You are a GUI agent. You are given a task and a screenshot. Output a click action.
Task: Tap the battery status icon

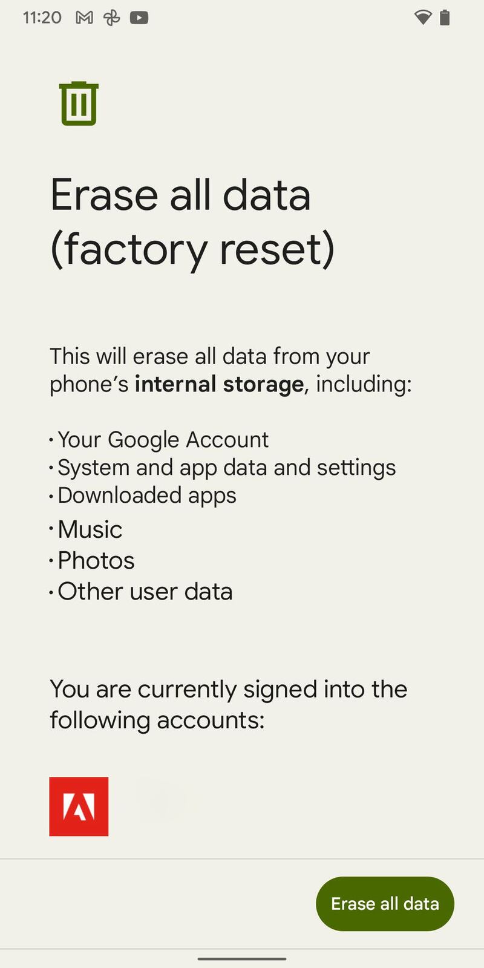(x=445, y=18)
